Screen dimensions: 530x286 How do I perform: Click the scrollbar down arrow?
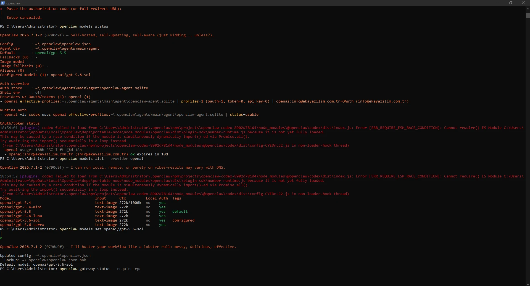(x=528, y=284)
